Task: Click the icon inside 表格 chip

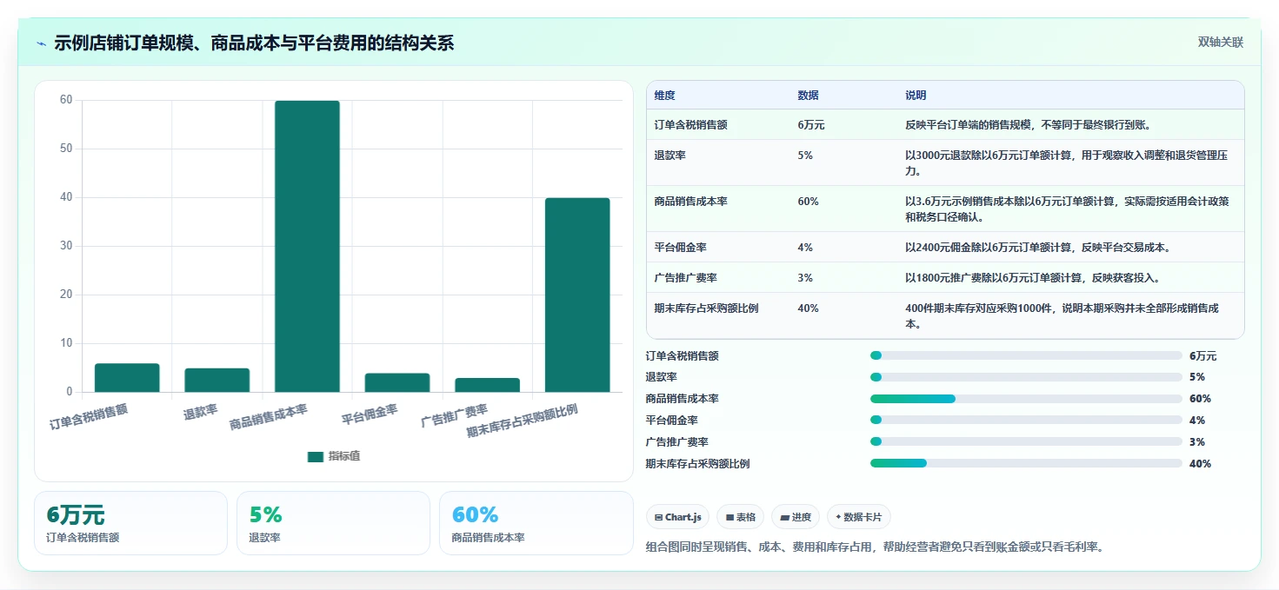Action: point(729,517)
